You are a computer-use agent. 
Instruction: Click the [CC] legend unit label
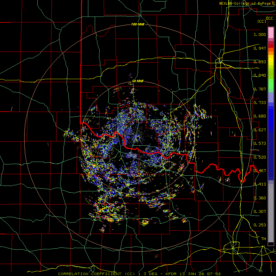tap(262, 21)
